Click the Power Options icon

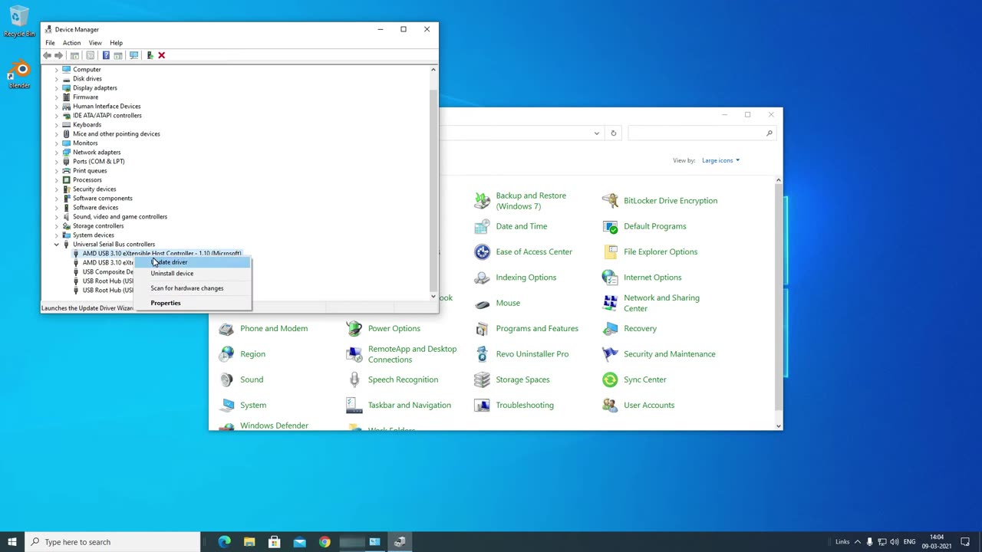(x=354, y=328)
